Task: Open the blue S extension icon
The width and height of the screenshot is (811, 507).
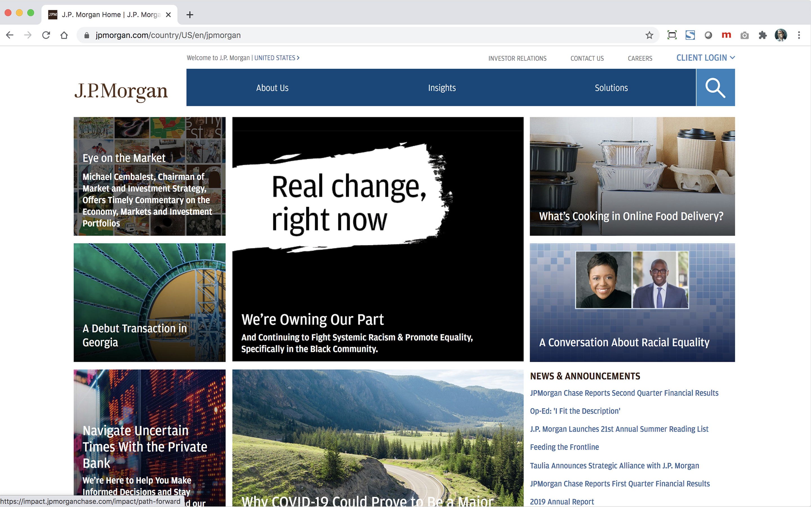Action: click(x=690, y=35)
